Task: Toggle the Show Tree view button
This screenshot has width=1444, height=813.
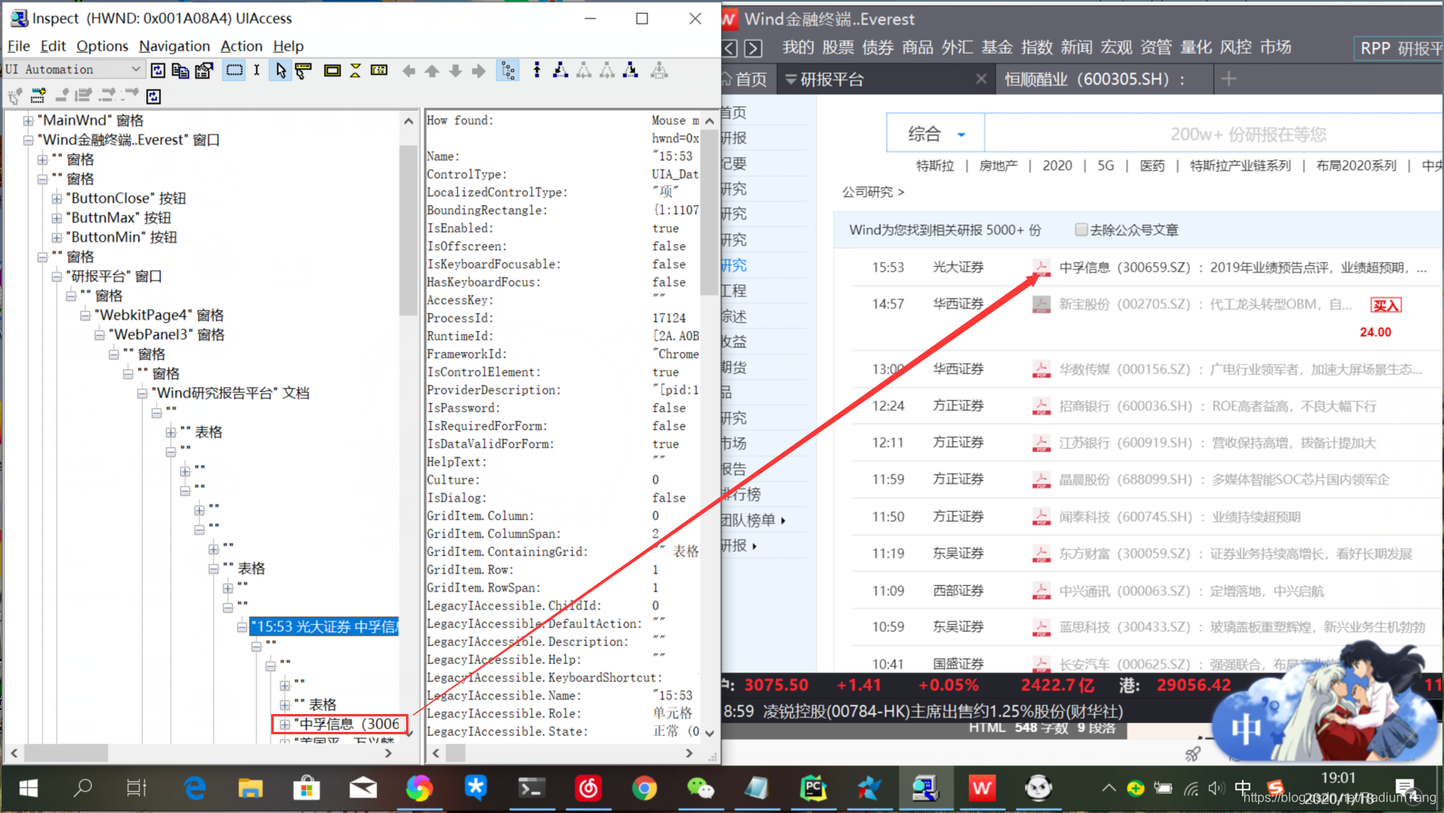Action: [x=508, y=71]
